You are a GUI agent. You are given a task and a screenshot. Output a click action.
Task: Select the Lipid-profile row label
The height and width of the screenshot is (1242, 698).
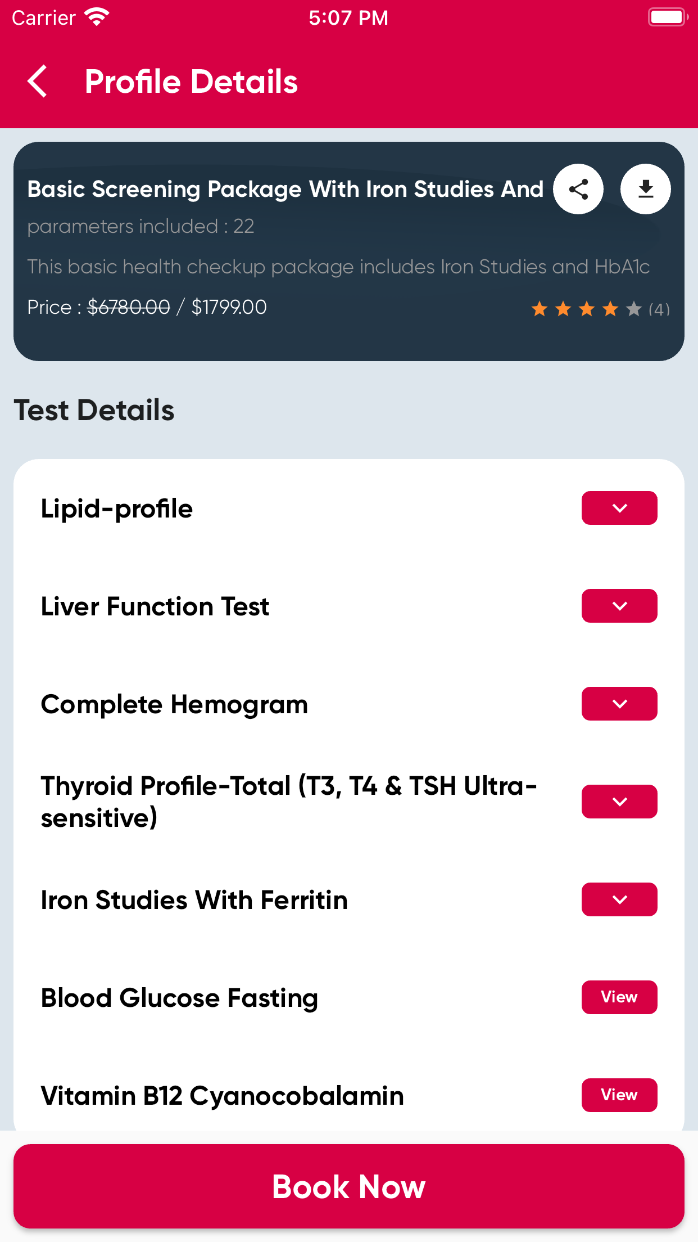[x=117, y=509]
